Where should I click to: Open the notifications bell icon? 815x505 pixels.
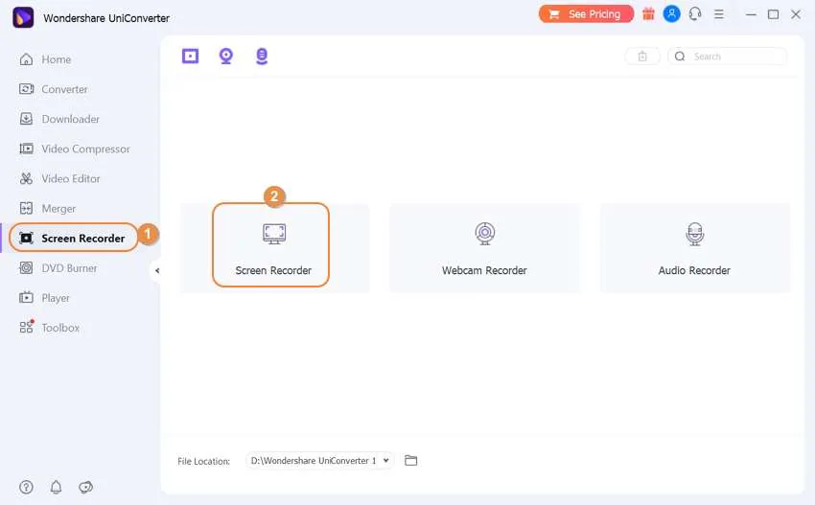57,487
